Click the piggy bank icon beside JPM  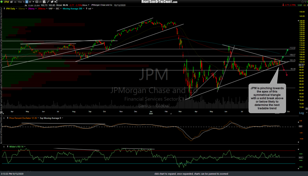12,2
